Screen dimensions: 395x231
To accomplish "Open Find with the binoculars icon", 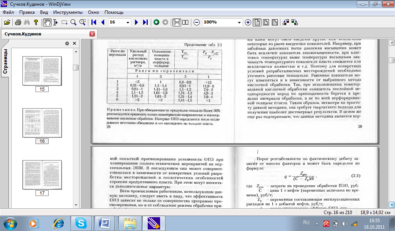I will click(27, 22).
